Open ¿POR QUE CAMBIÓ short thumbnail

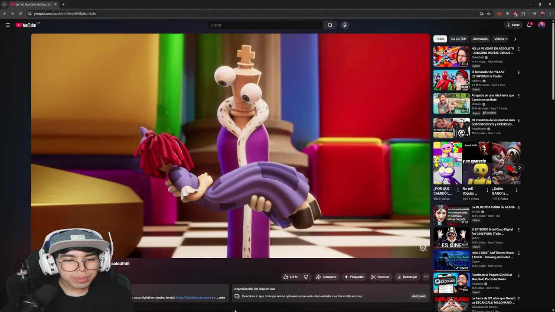point(447,163)
